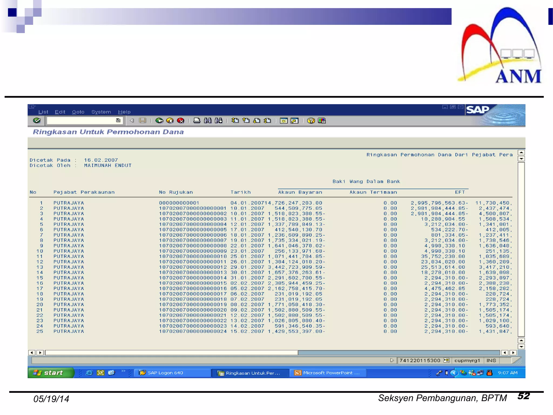Click the Print icon in toolbar
Screen dimensions: 553x415
click(x=197, y=121)
